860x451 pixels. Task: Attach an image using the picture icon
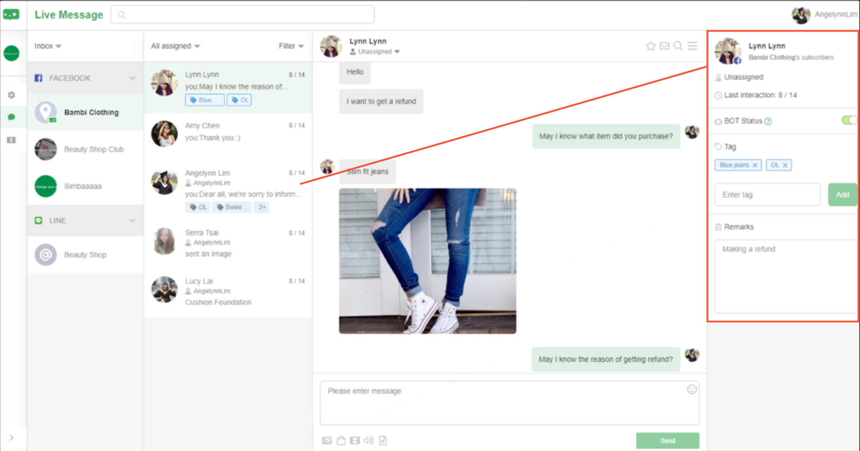[327, 440]
